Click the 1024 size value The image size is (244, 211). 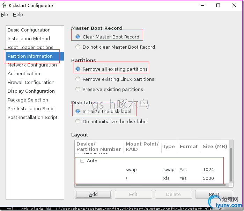coord(208,169)
